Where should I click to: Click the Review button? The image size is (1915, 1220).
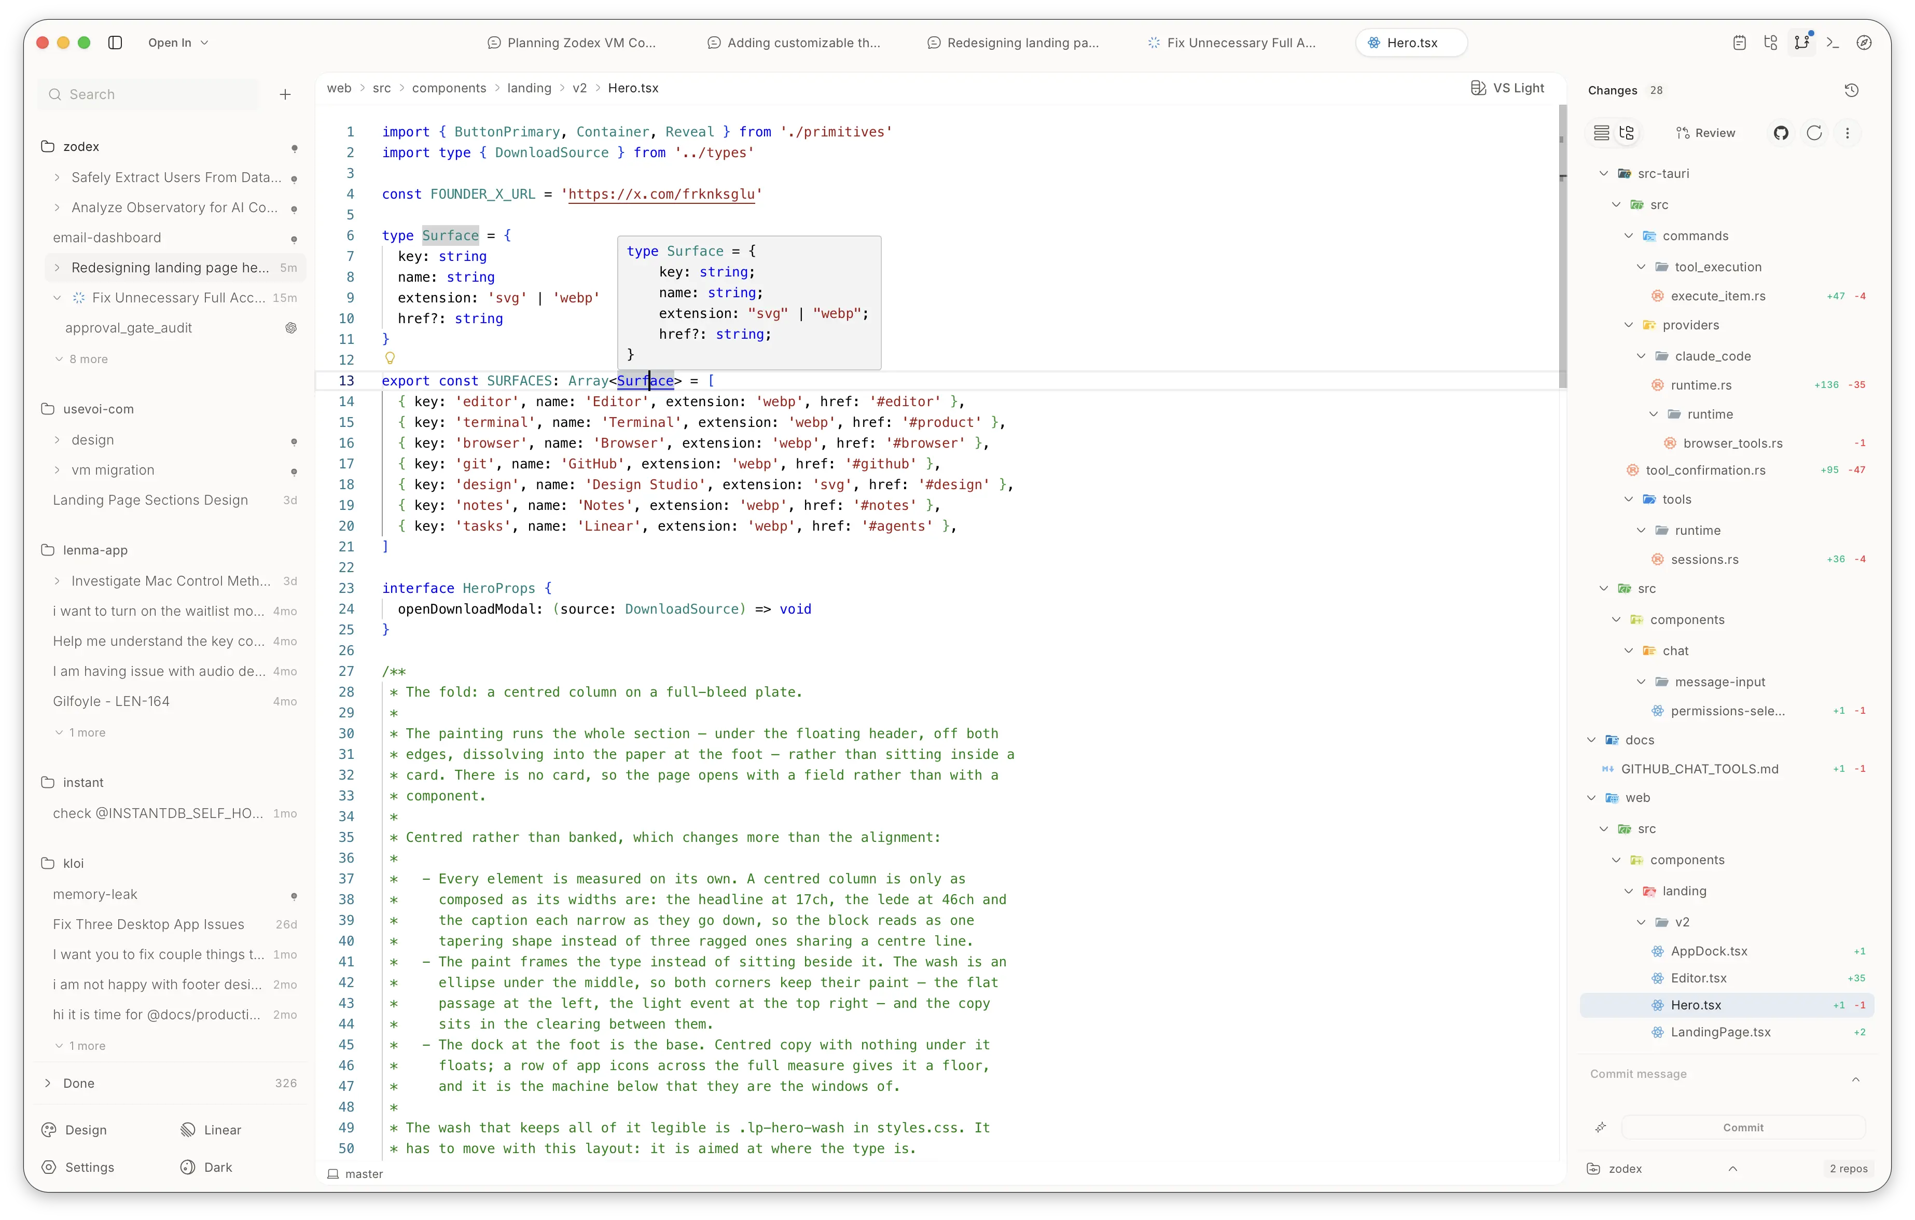(x=1705, y=133)
